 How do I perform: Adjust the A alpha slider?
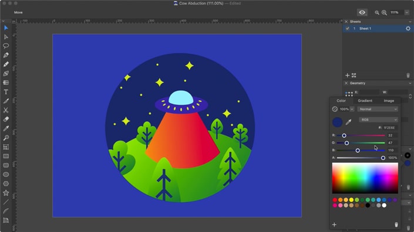click(361, 158)
